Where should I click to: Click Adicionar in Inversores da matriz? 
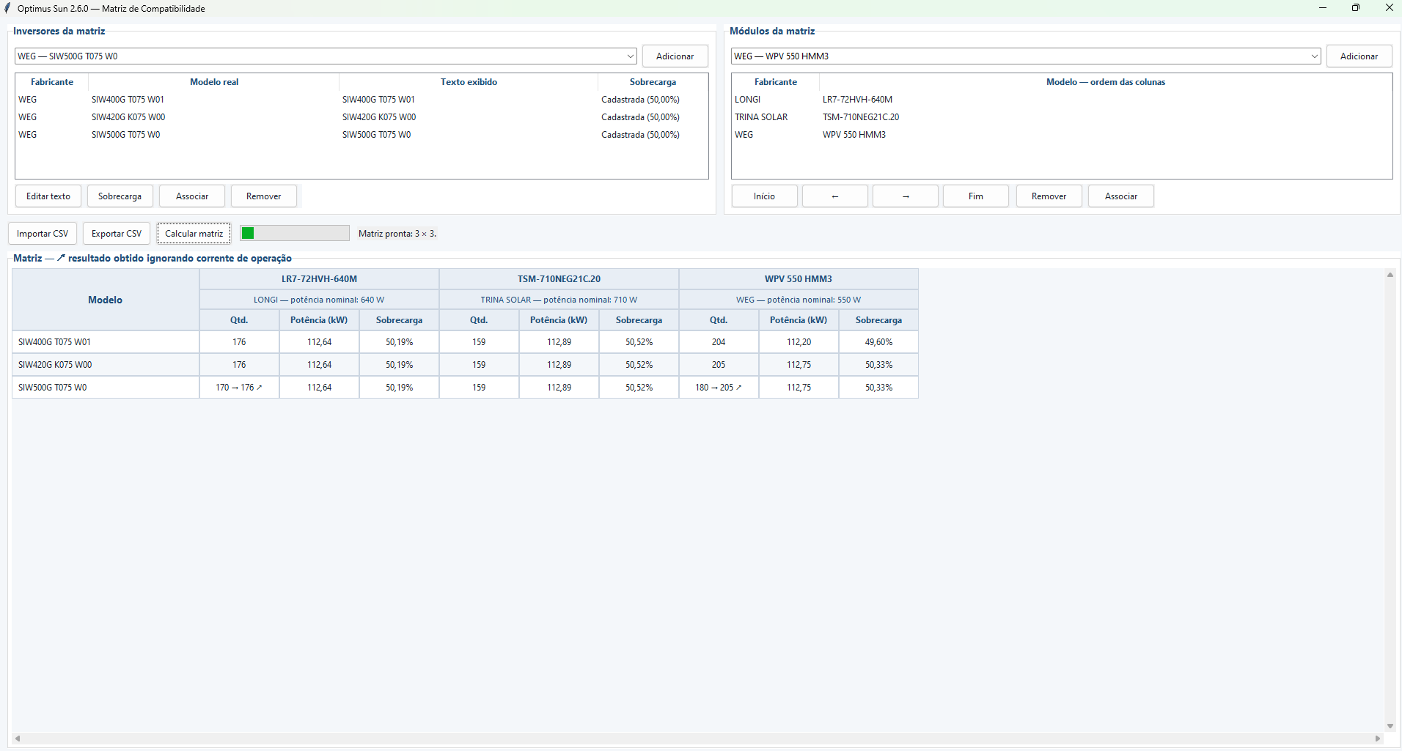tap(675, 56)
